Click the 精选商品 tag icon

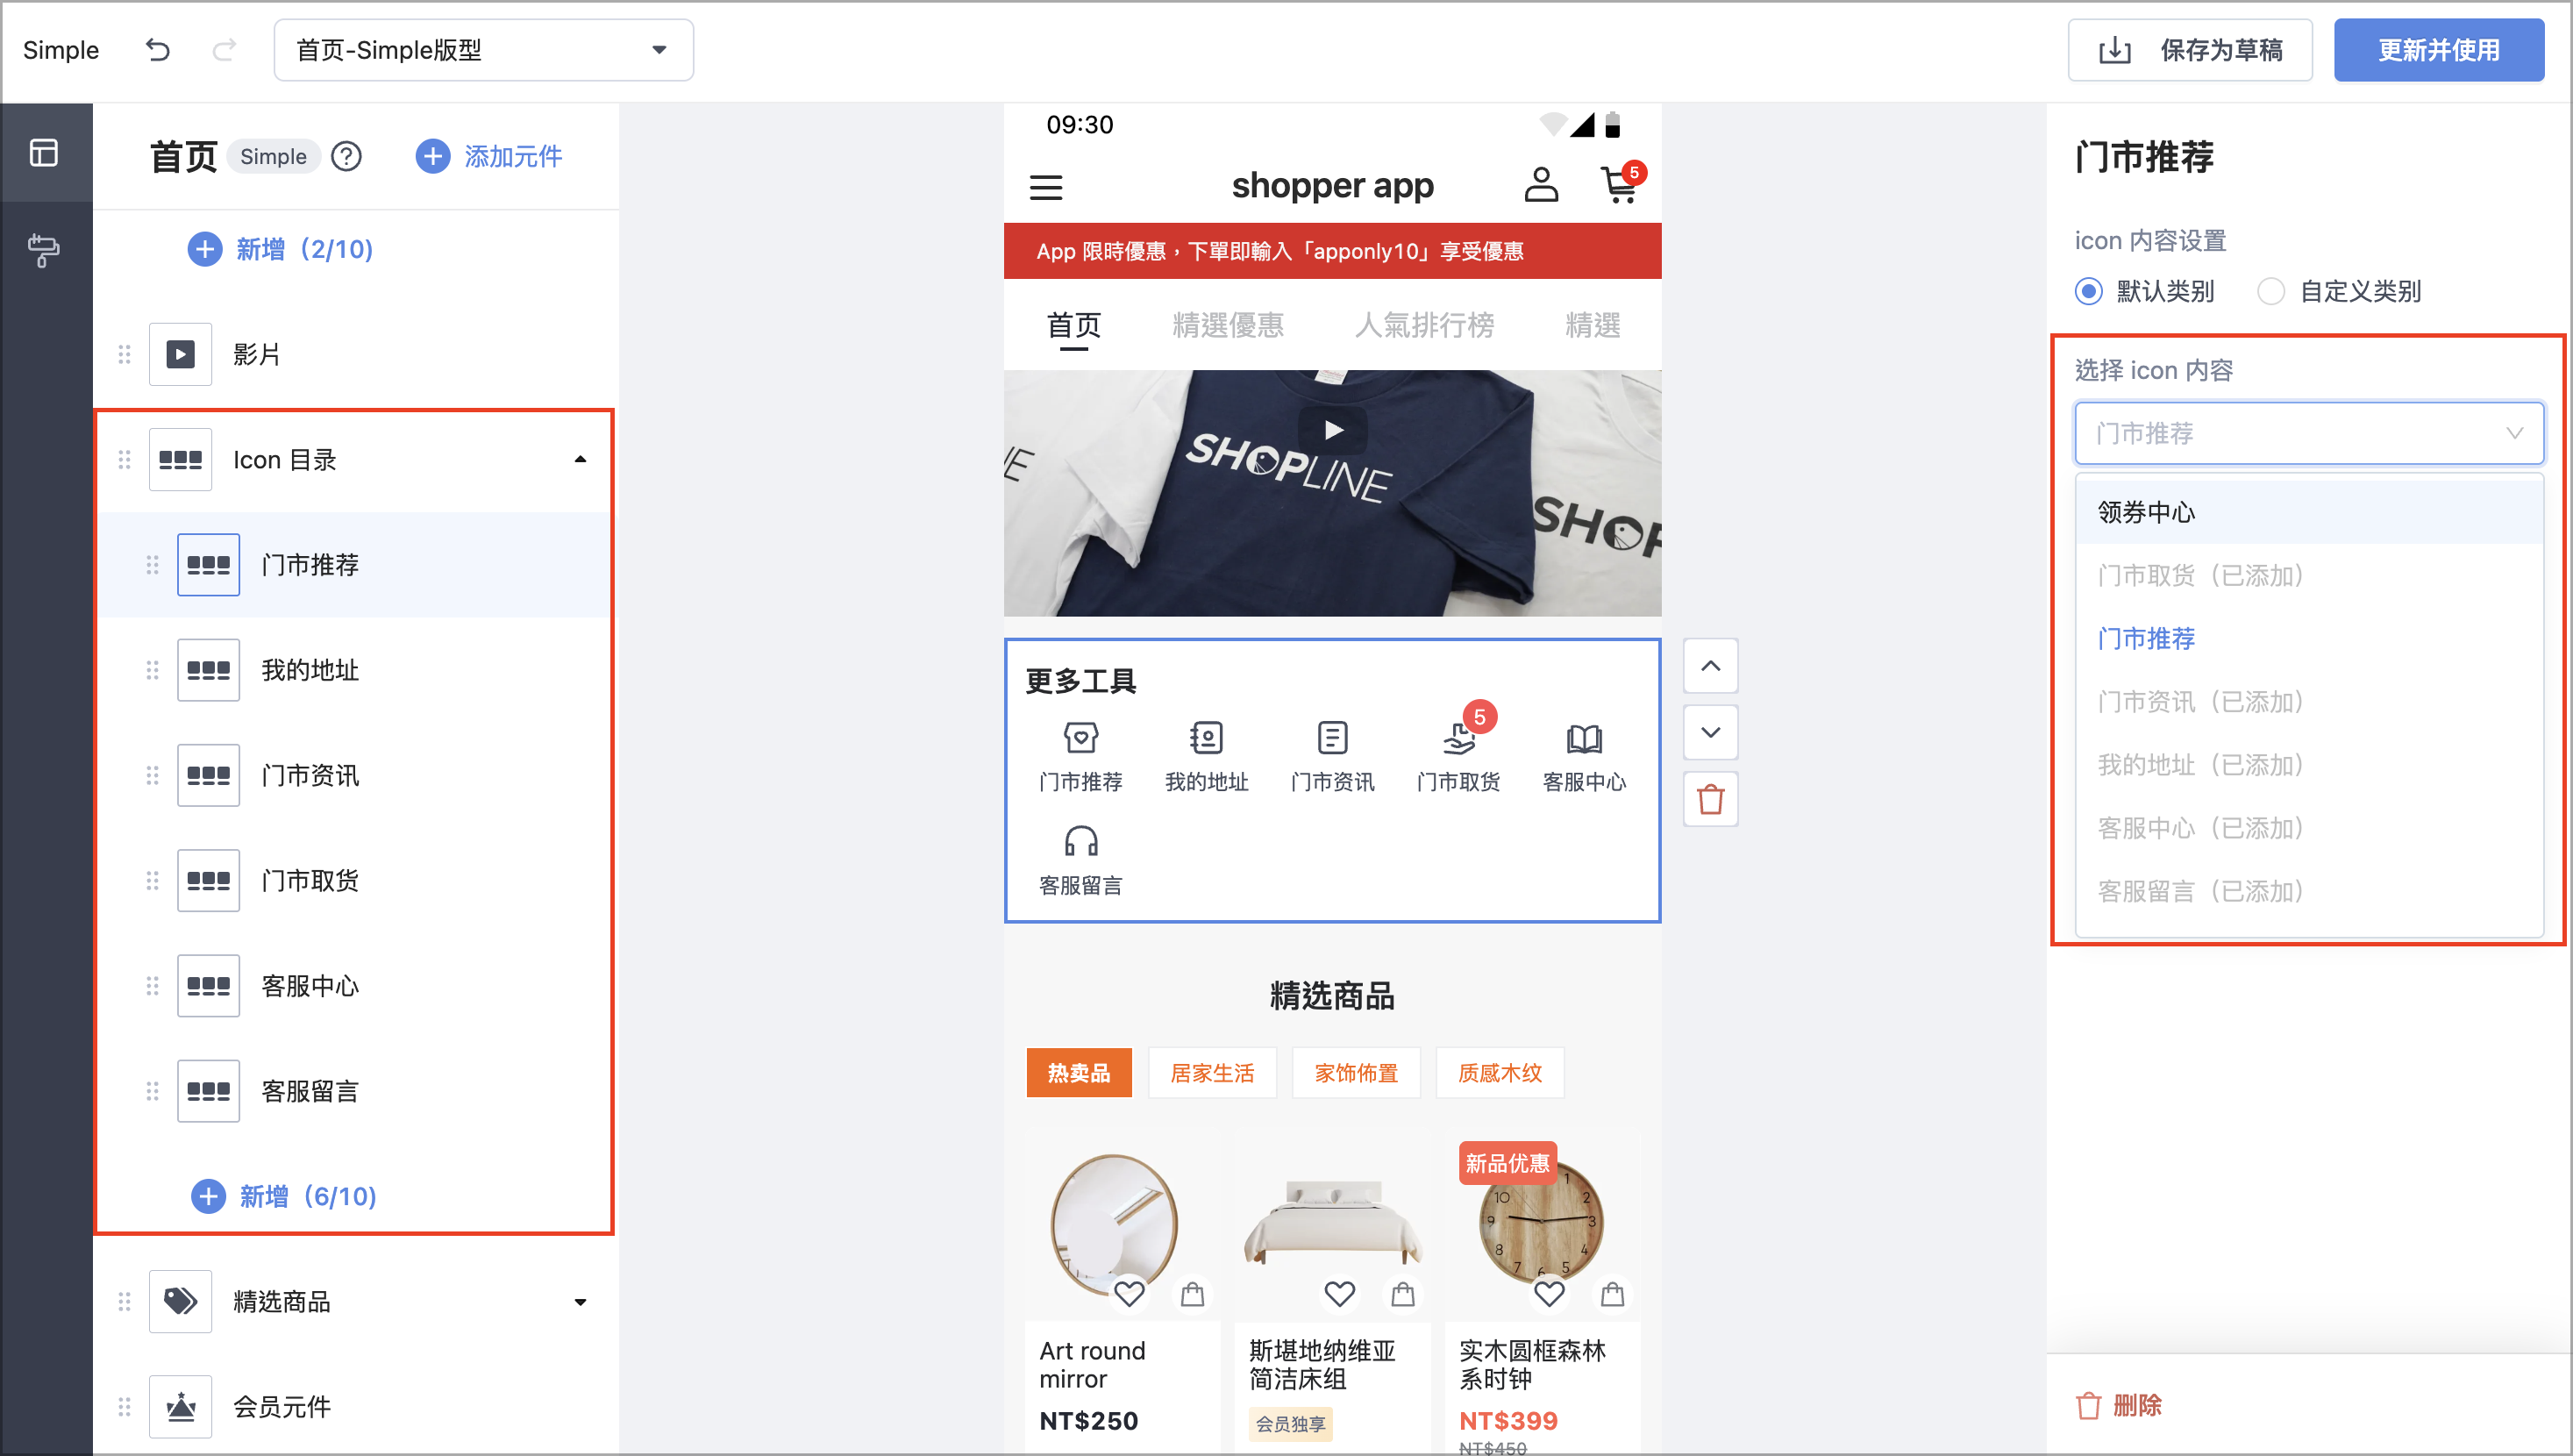(x=180, y=1301)
